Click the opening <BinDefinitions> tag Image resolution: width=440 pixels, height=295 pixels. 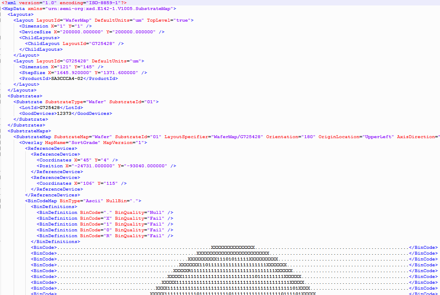tap(54, 207)
